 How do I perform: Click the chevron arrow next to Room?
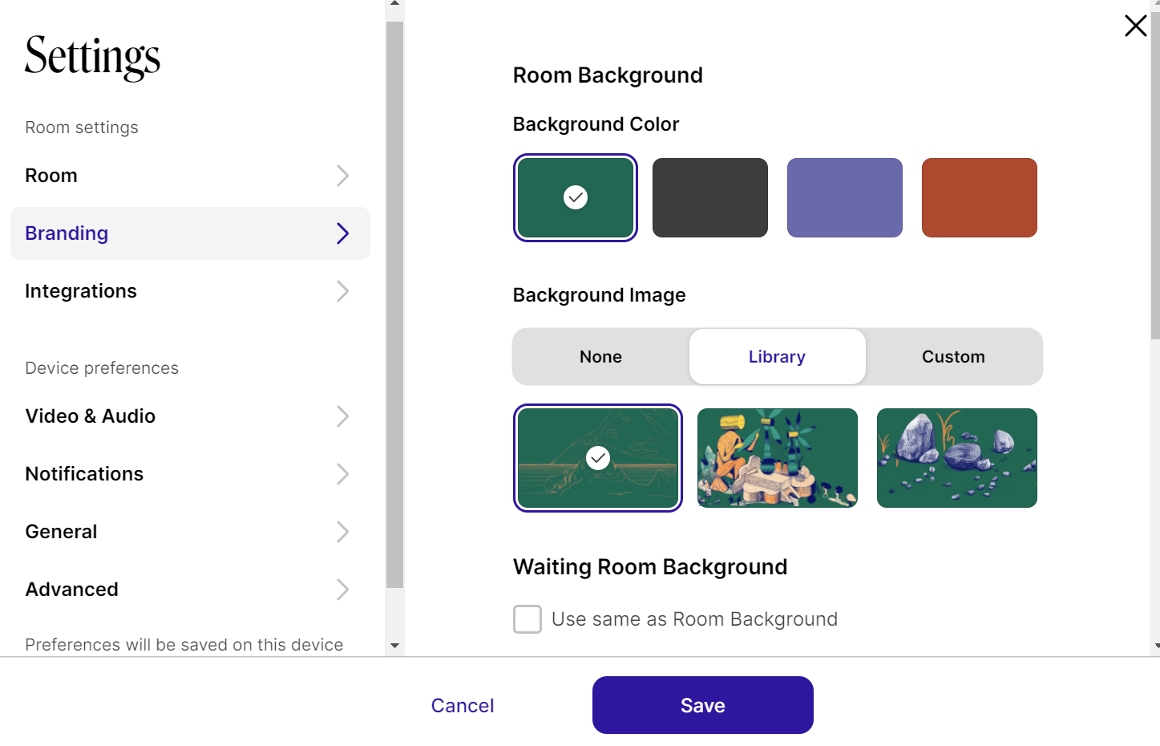(x=342, y=176)
